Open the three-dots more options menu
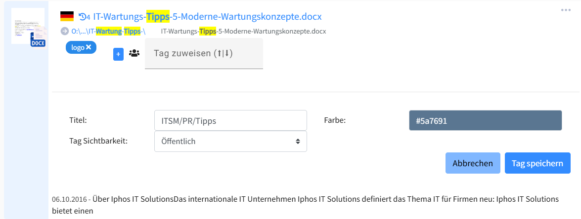 [x=566, y=10]
